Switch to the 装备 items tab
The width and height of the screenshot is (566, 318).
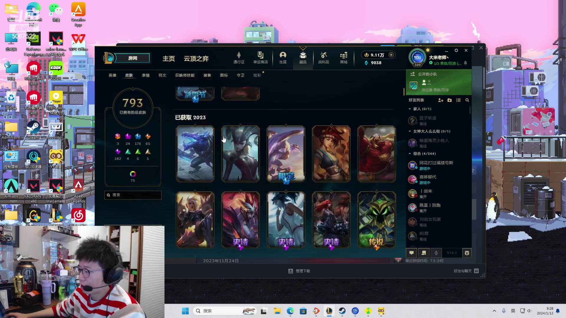(207, 75)
